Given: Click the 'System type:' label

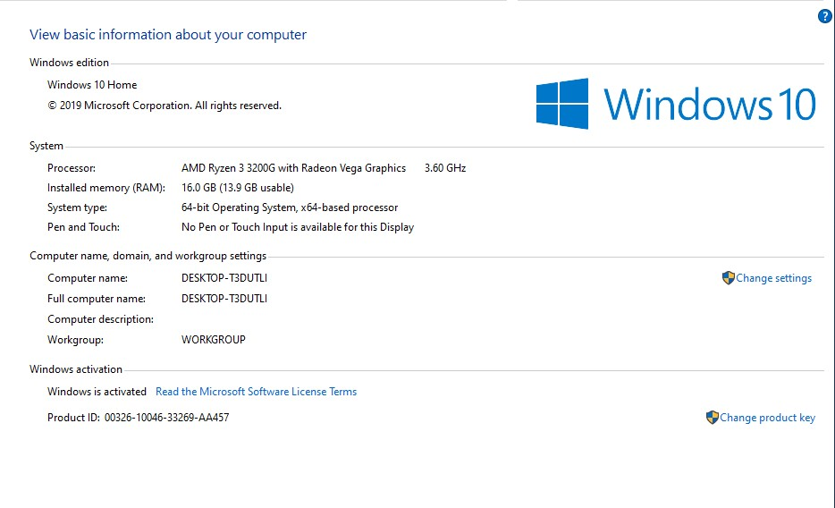Looking at the screenshot, I should [x=77, y=207].
